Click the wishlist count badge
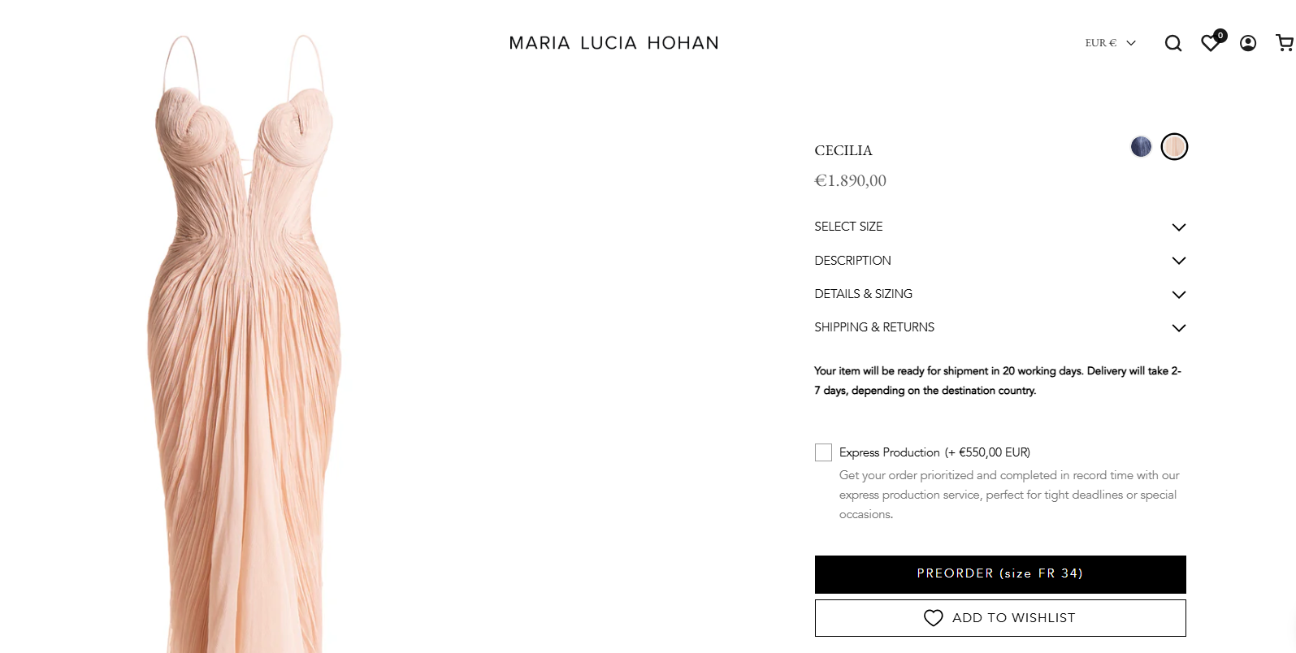The width and height of the screenshot is (1296, 653). [1220, 36]
